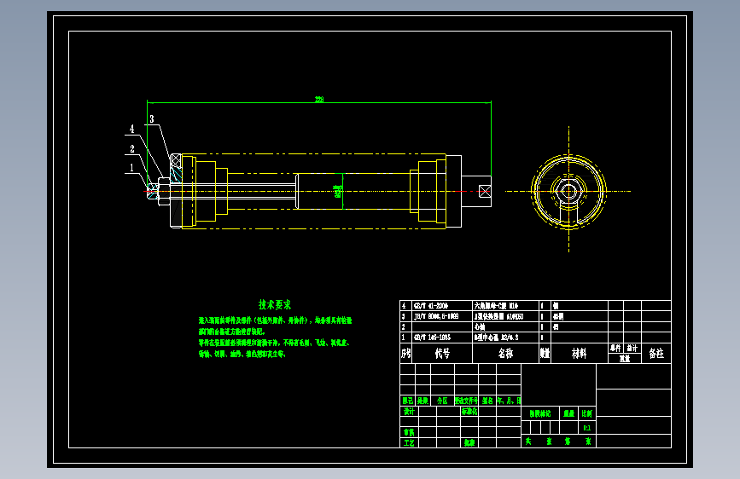This screenshot has width=740, height=479.
Task: Click the 代号 header cell in the parts list
Action: click(x=442, y=353)
